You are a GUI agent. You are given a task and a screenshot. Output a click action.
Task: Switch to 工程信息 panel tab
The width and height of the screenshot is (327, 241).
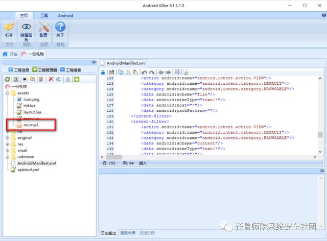point(19,70)
